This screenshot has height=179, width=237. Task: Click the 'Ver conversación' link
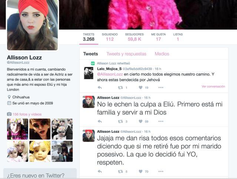(213, 86)
